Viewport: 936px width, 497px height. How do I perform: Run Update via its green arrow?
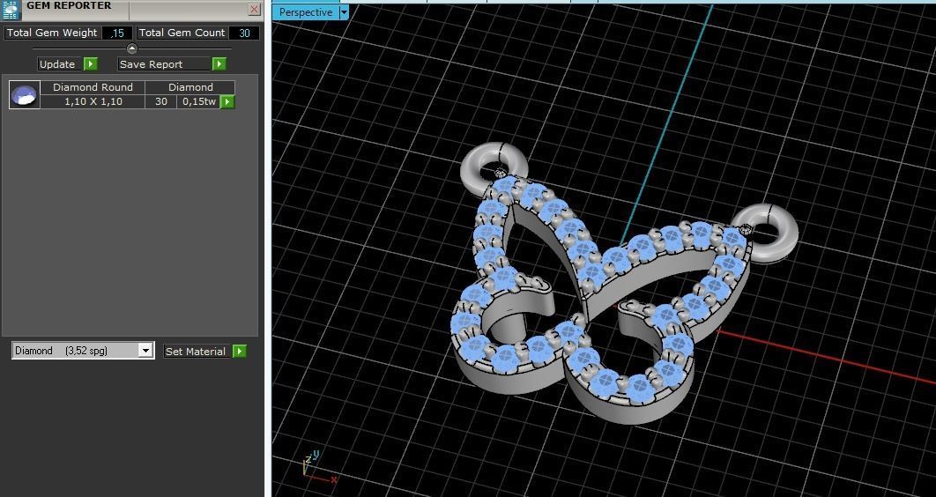(90, 63)
